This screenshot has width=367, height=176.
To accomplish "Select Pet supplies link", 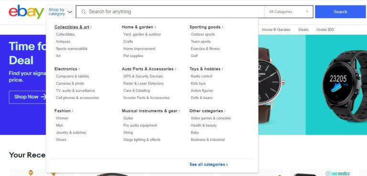I will coord(133,56).
